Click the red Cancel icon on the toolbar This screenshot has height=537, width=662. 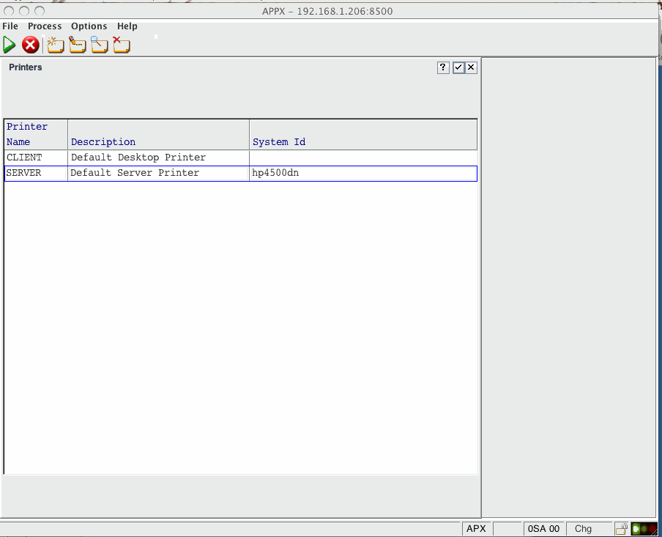30,45
